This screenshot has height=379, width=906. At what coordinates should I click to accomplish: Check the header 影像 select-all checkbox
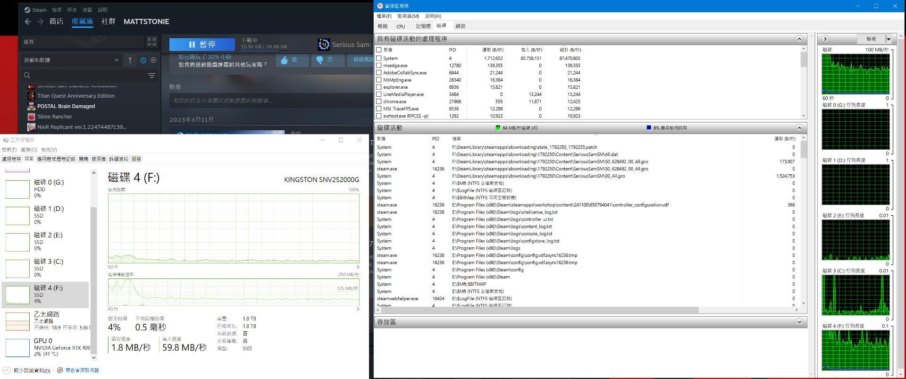coord(378,50)
